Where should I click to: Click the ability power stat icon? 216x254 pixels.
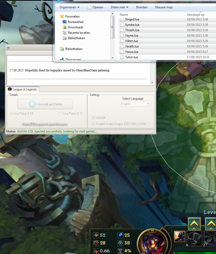click(120, 235)
